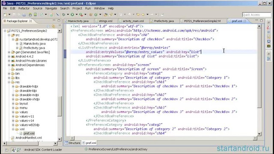
Task: Click the top Restore icon in right trim
Action: coord(268,23)
